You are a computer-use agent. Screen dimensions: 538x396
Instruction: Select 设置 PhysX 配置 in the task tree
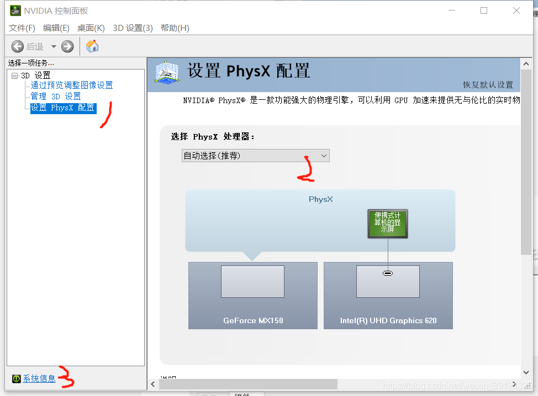pos(63,108)
